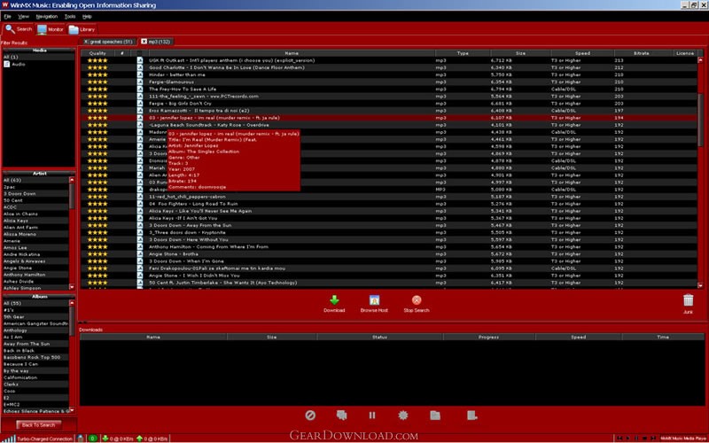Screen dimensions: 709x443
Task: Click the folder icon in the downloads toolbar
Action: point(435,415)
